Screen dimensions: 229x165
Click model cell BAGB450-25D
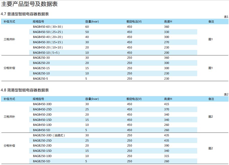click(x=42, y=109)
